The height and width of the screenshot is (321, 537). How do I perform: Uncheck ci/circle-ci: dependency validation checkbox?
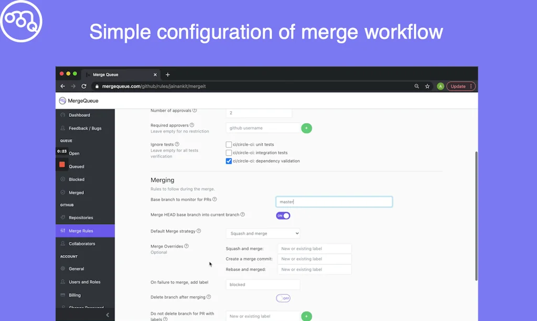(x=229, y=161)
